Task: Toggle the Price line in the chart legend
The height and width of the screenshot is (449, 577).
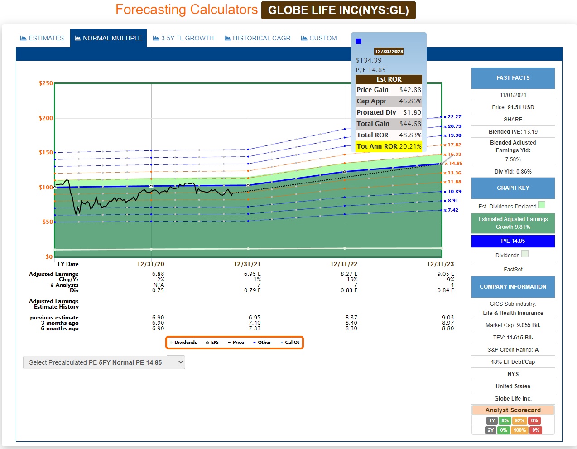Action: click(x=236, y=343)
